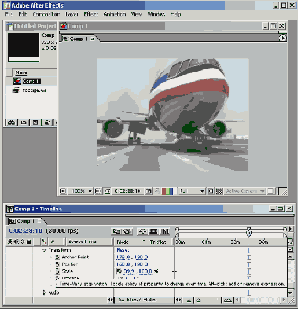Select footage.AVI in Project panel
This screenshot has width=298, height=309.
(x=35, y=90)
